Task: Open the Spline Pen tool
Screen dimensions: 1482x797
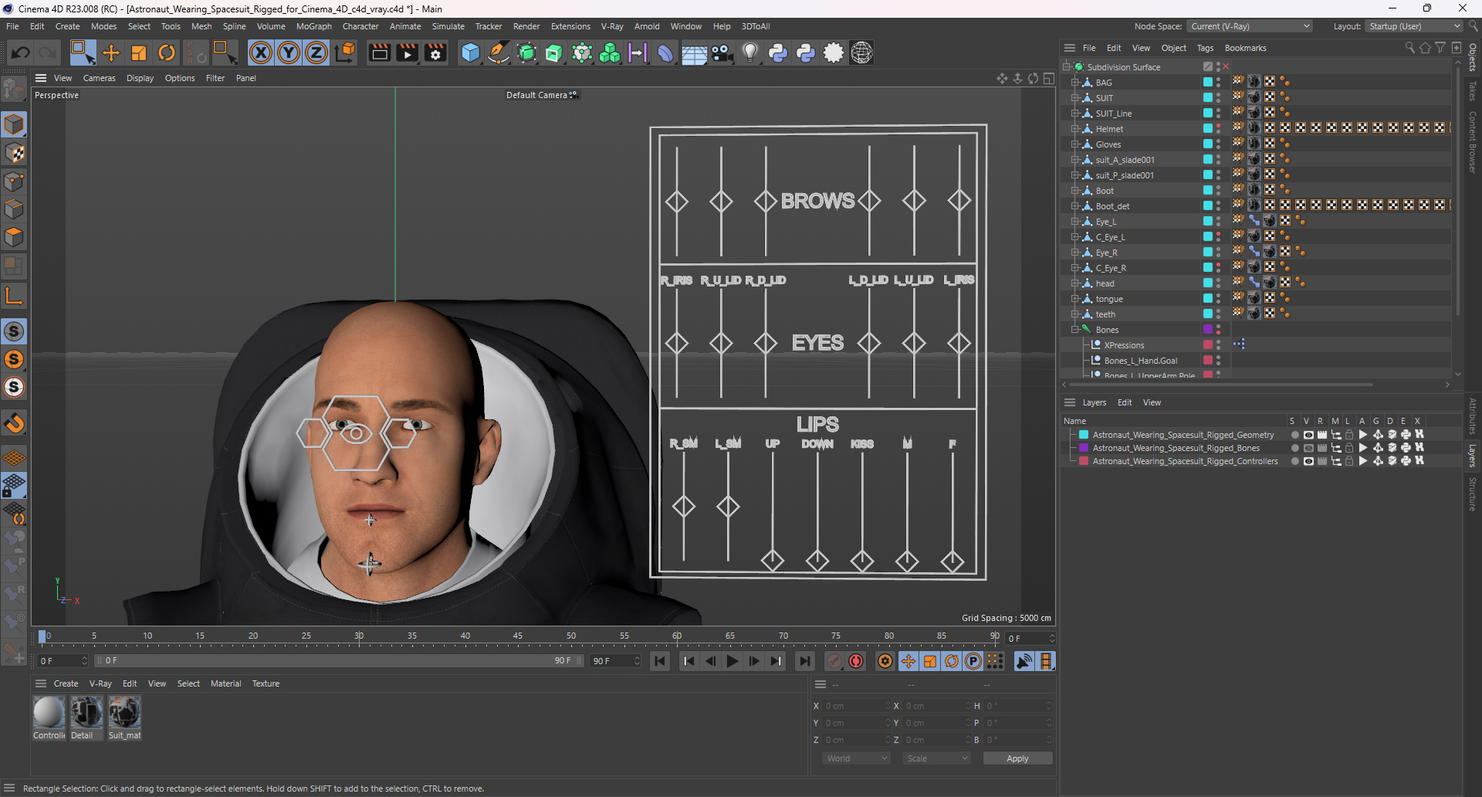Action: pos(499,53)
